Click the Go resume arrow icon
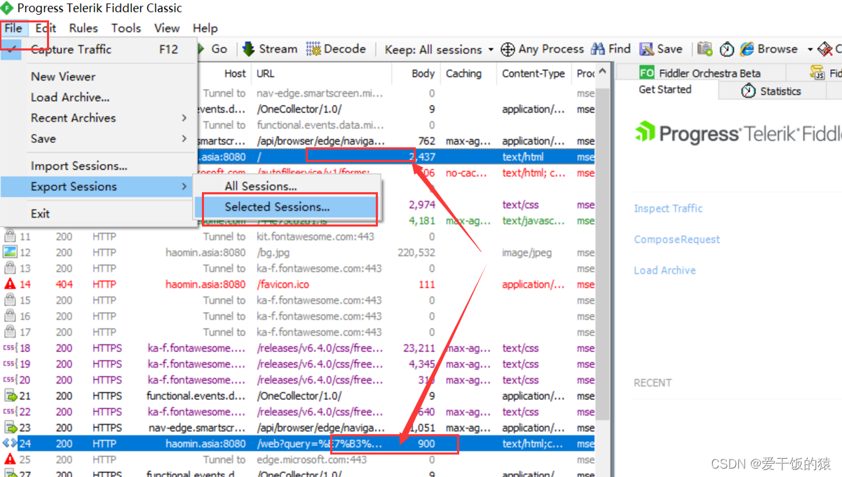Viewport: 842px width, 477px height. [x=201, y=49]
